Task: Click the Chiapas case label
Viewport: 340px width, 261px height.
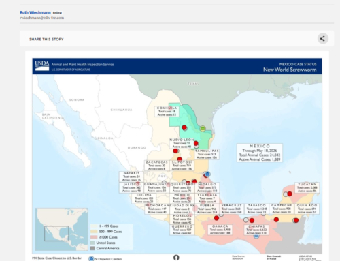Action: [256, 230]
